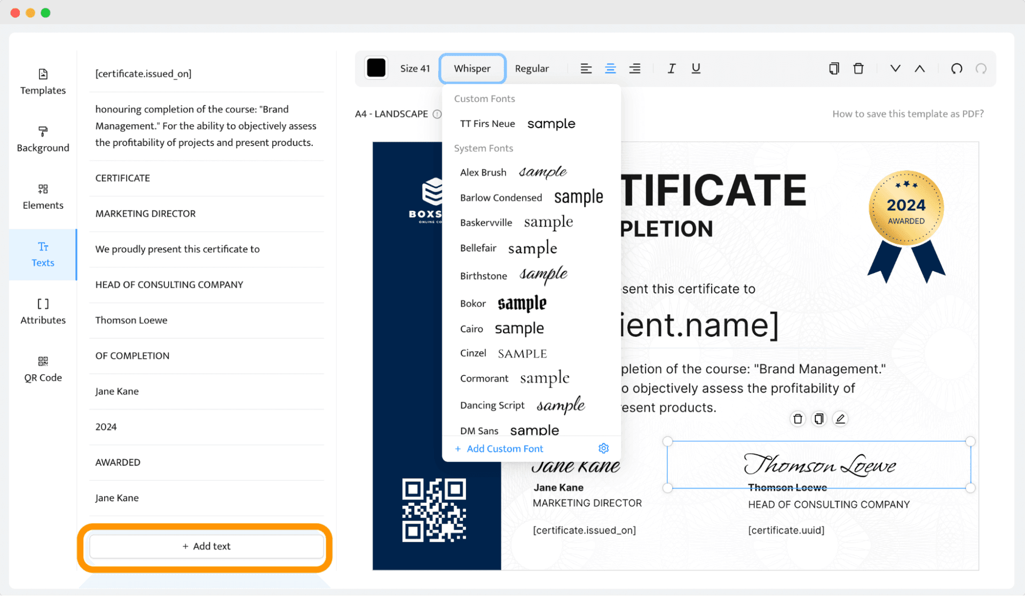Move layer down with down chevron
The height and width of the screenshot is (596, 1025).
pyautogui.click(x=895, y=68)
